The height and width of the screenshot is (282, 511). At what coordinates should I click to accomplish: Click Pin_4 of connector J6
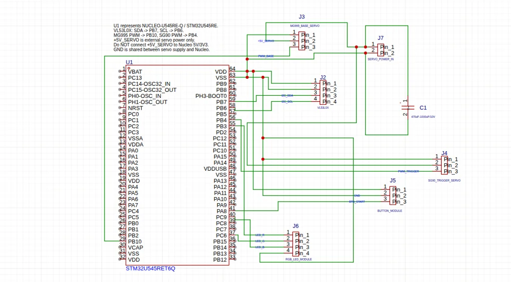click(x=302, y=254)
